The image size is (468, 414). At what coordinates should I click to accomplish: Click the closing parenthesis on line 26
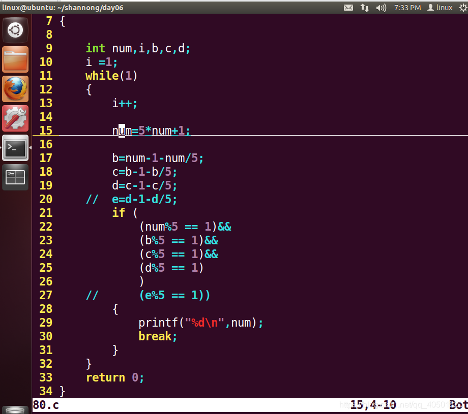coord(141,281)
